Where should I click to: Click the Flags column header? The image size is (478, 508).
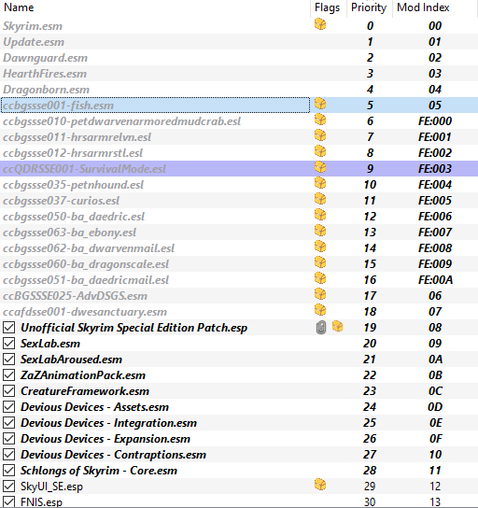pyautogui.click(x=328, y=7)
